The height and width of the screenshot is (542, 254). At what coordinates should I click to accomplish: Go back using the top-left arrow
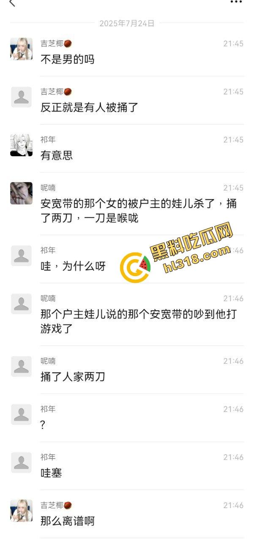click(12, 3)
